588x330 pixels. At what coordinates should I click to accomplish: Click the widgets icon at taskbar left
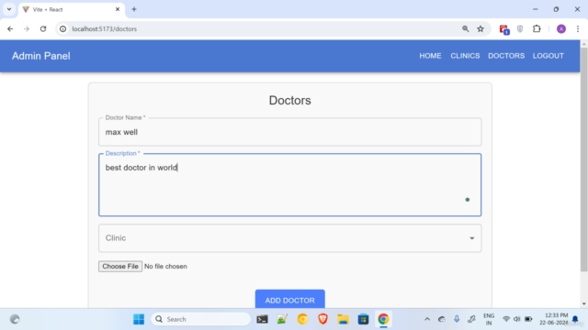[x=15, y=319]
